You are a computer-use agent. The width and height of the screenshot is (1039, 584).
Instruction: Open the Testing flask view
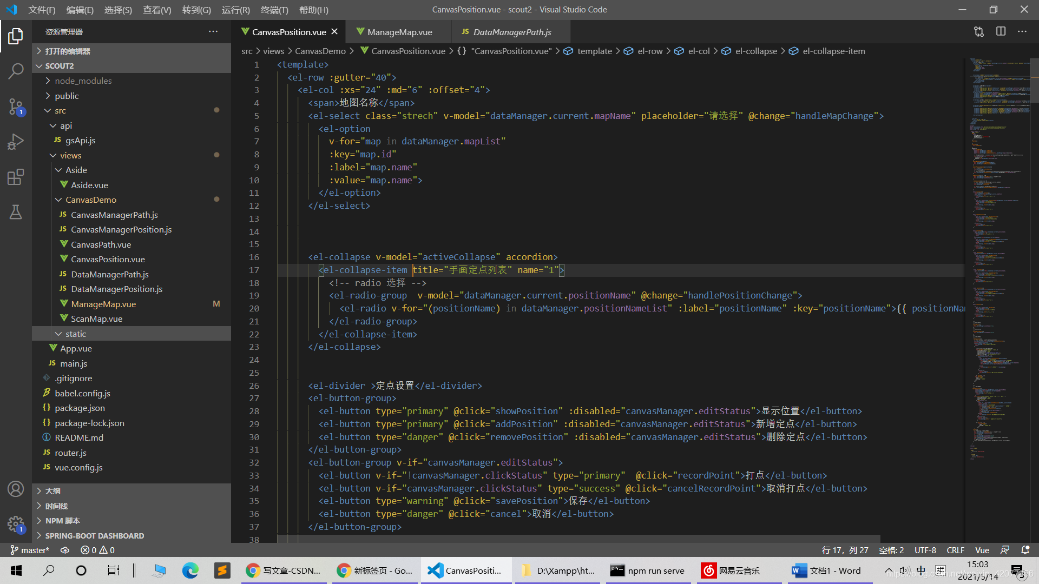click(x=16, y=212)
